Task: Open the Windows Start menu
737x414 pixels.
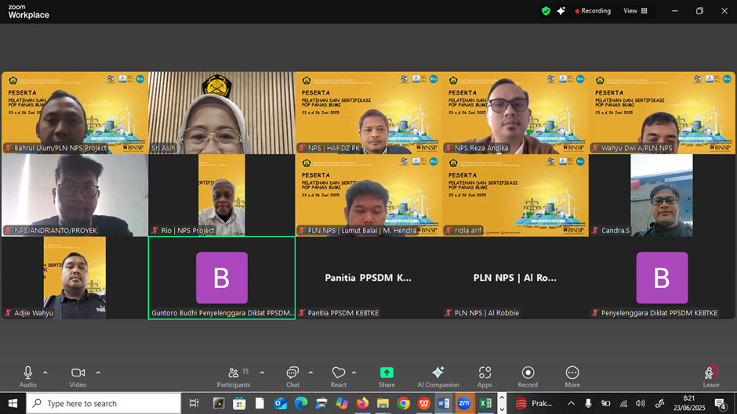Action: click(13, 403)
